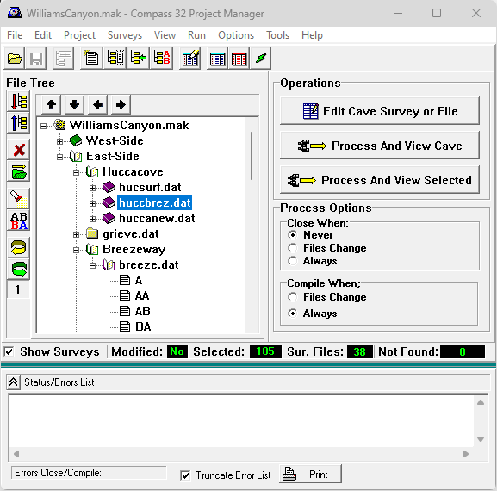
Task: Move tree node right with arrow
Action: coord(121,104)
